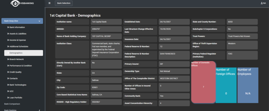Click the red Number of Domestic Offices tile
Screen dimensions: 269x111
click(x=203, y=82)
